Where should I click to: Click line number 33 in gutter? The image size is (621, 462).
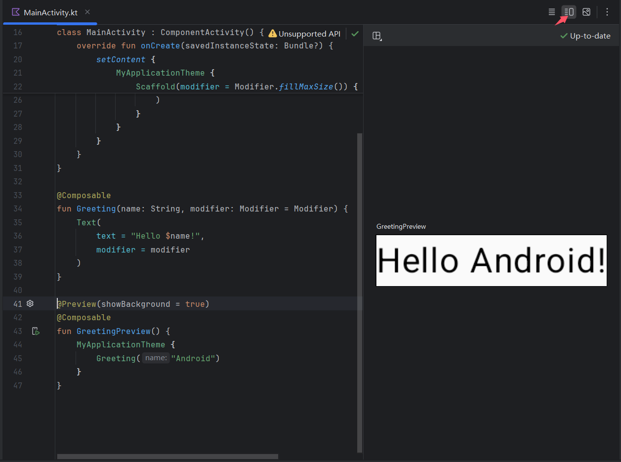[x=18, y=195]
